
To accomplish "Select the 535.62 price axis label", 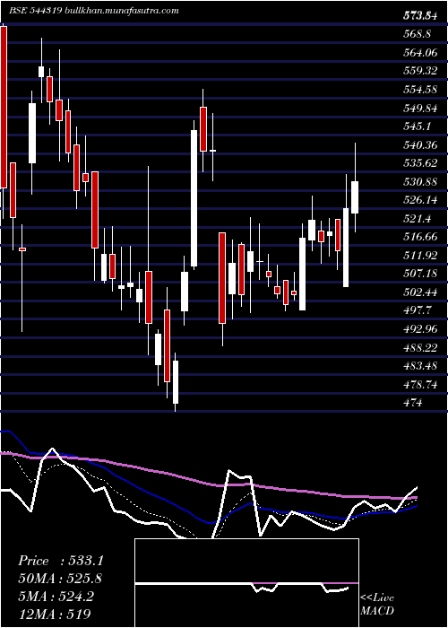I will pos(419,163).
